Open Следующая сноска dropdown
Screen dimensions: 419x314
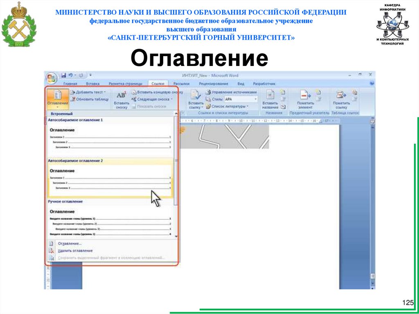(152, 99)
